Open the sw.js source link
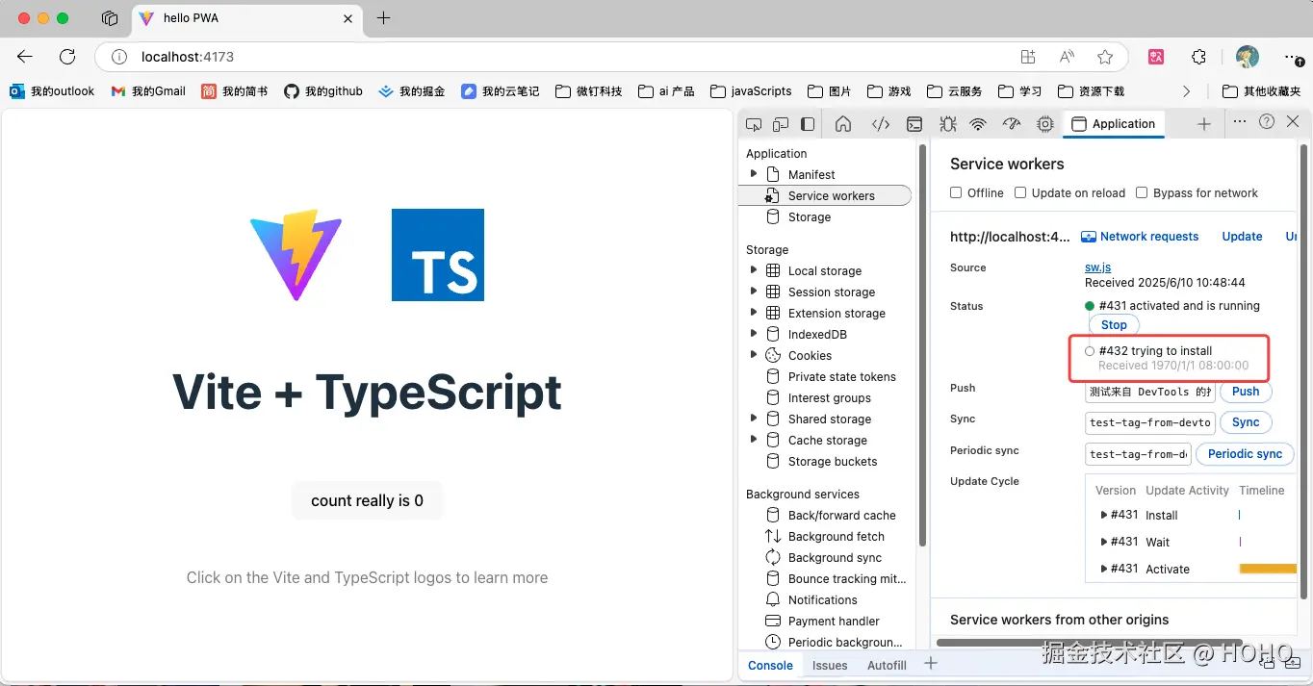 click(1097, 267)
